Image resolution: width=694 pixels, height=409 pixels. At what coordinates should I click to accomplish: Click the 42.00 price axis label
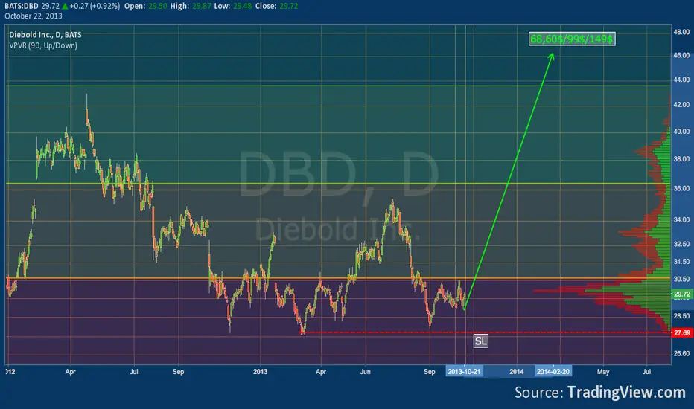point(681,105)
